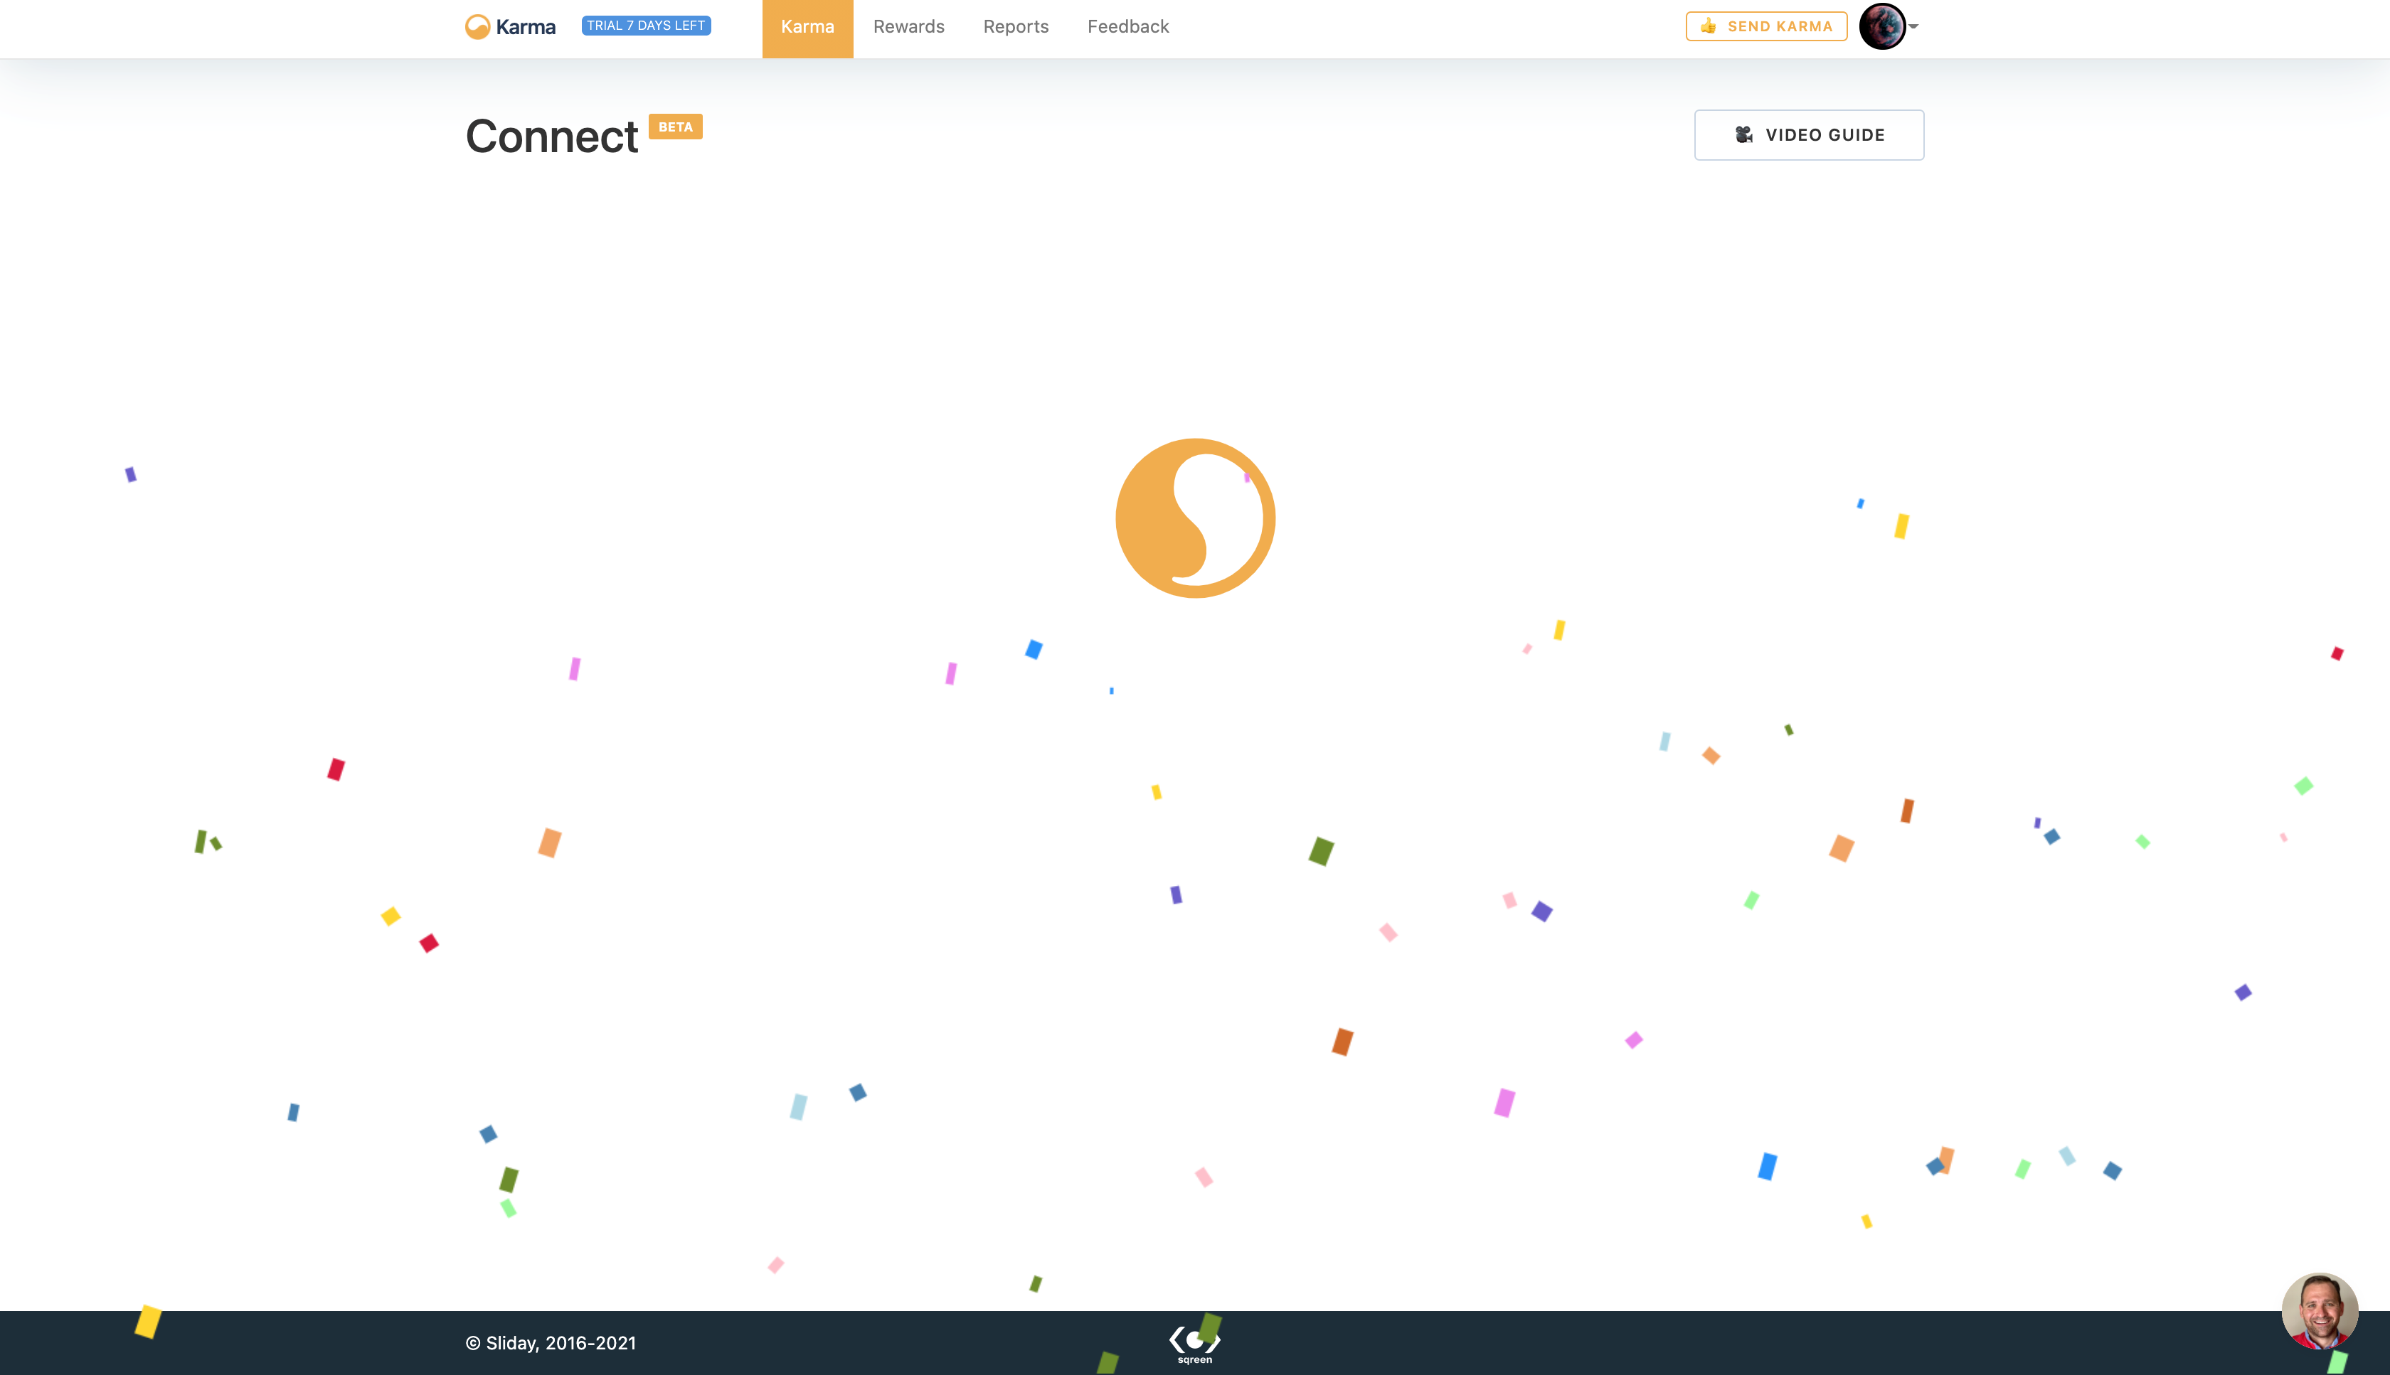Click the thumbs-up icon on Send Karma
The width and height of the screenshot is (2390, 1375).
(1708, 26)
